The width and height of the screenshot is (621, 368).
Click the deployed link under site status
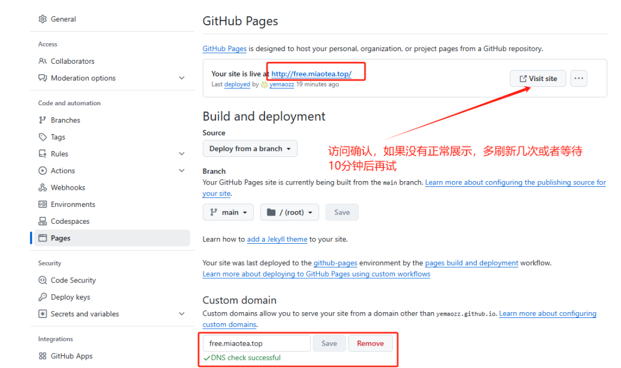tap(237, 85)
